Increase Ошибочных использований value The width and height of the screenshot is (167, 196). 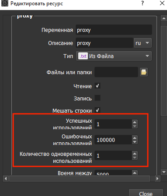(x=135, y=138)
